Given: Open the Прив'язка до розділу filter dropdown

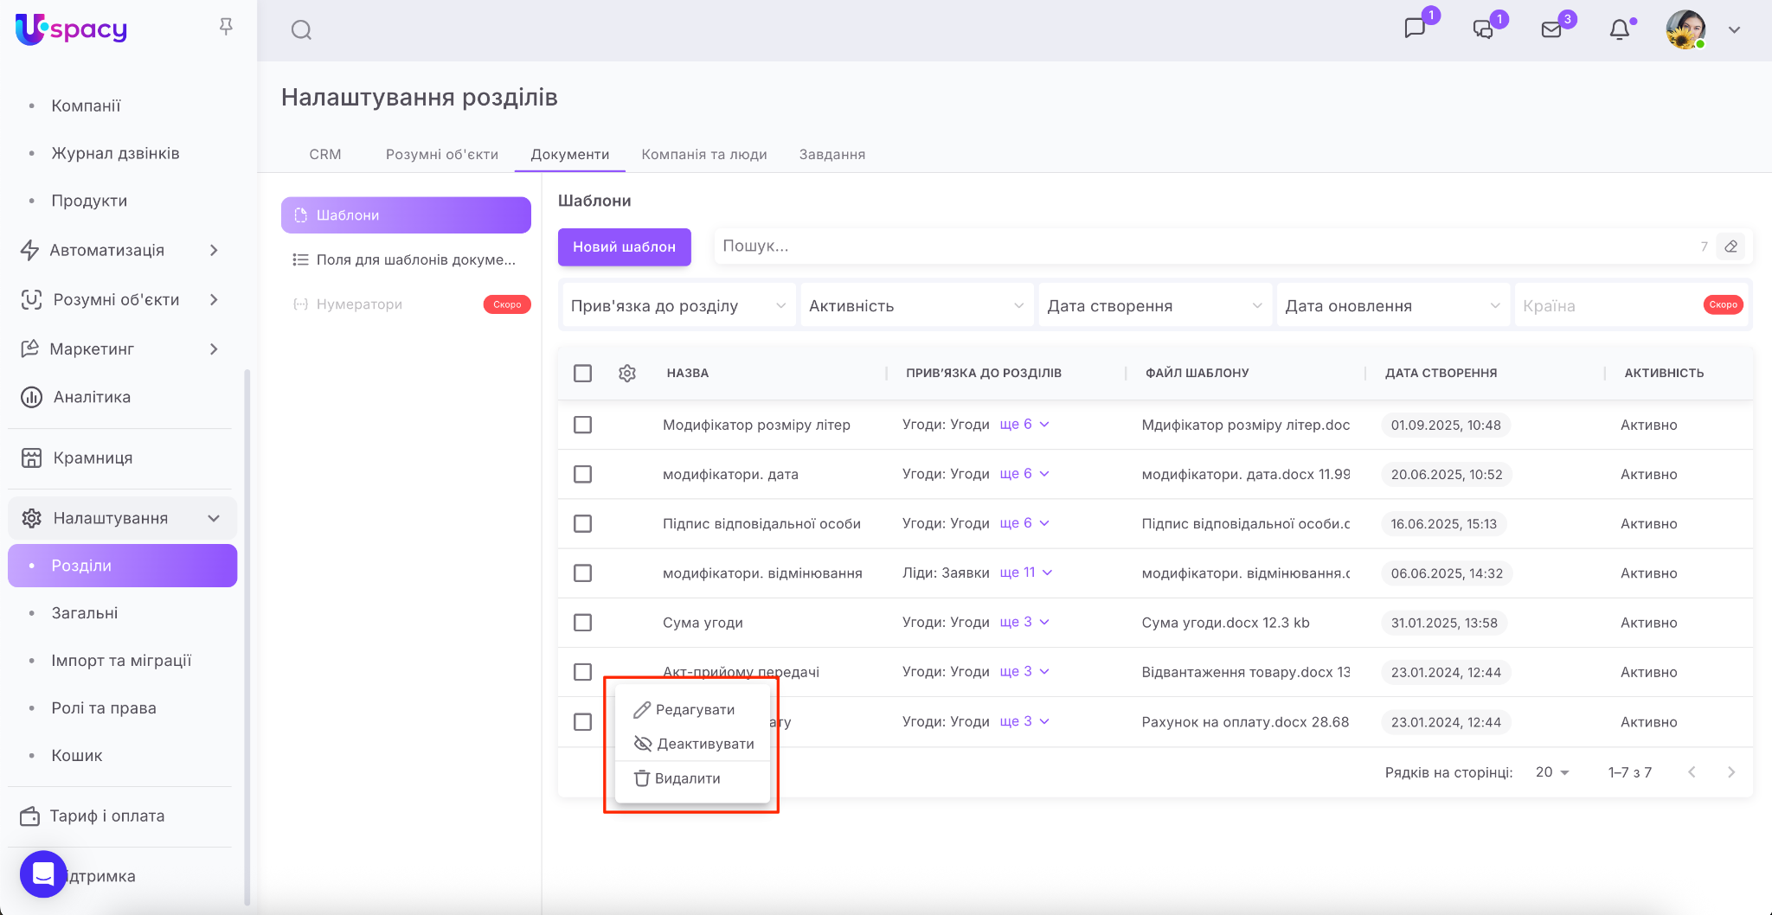Looking at the screenshot, I should coord(677,306).
